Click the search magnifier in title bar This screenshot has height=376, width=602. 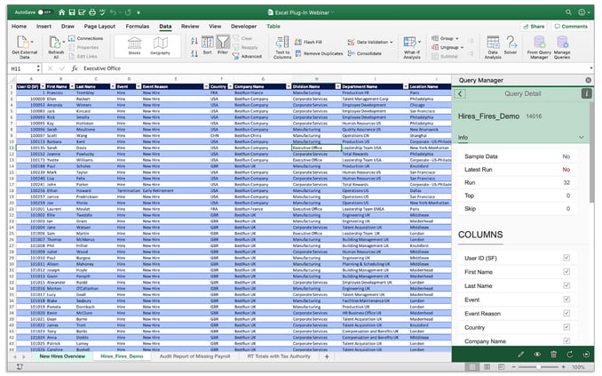pyautogui.click(x=568, y=12)
